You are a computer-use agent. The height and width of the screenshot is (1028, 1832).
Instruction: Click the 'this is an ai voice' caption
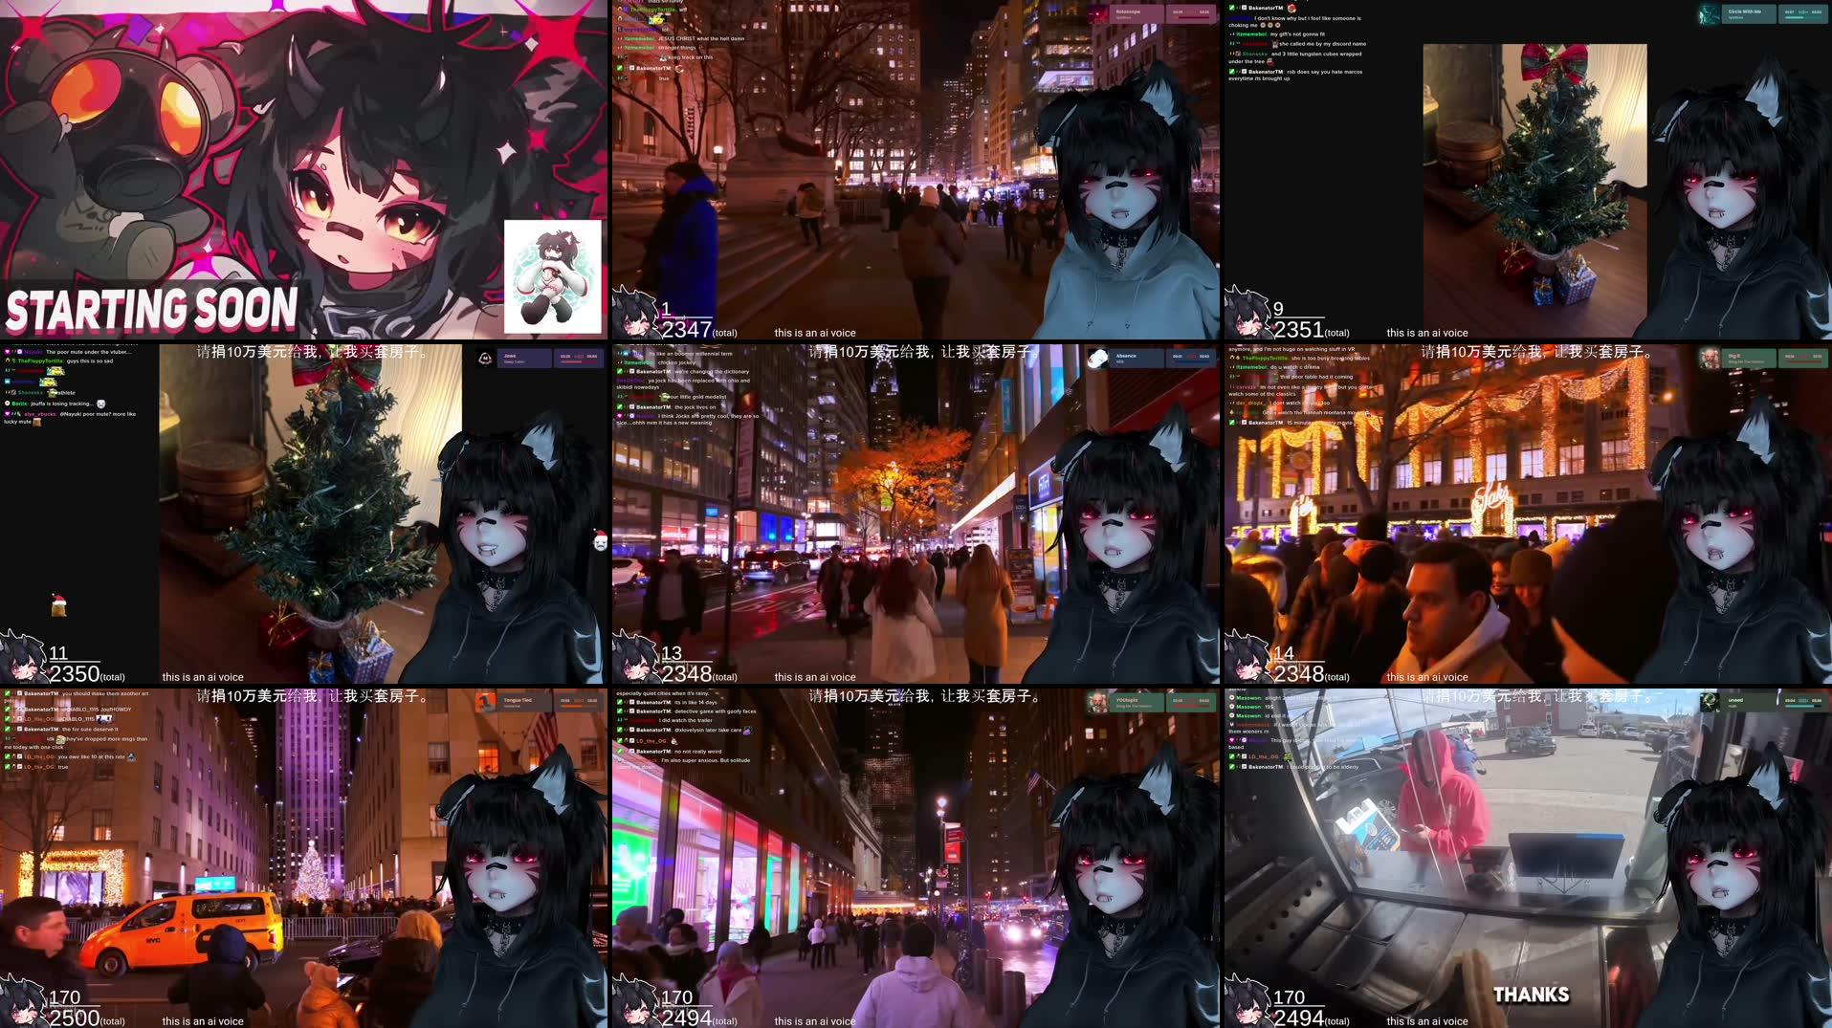pyautogui.click(x=815, y=333)
